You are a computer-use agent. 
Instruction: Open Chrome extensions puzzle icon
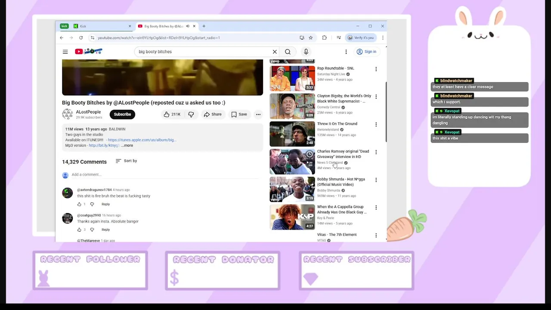pyautogui.click(x=325, y=38)
